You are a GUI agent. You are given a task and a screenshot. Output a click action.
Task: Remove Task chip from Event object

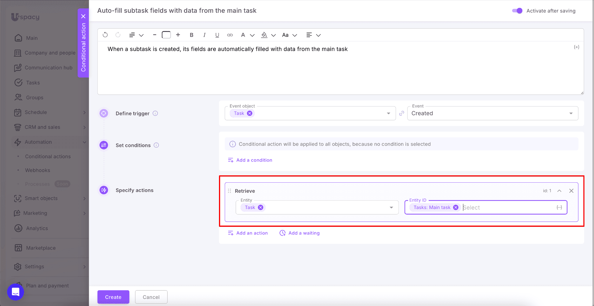(250, 113)
